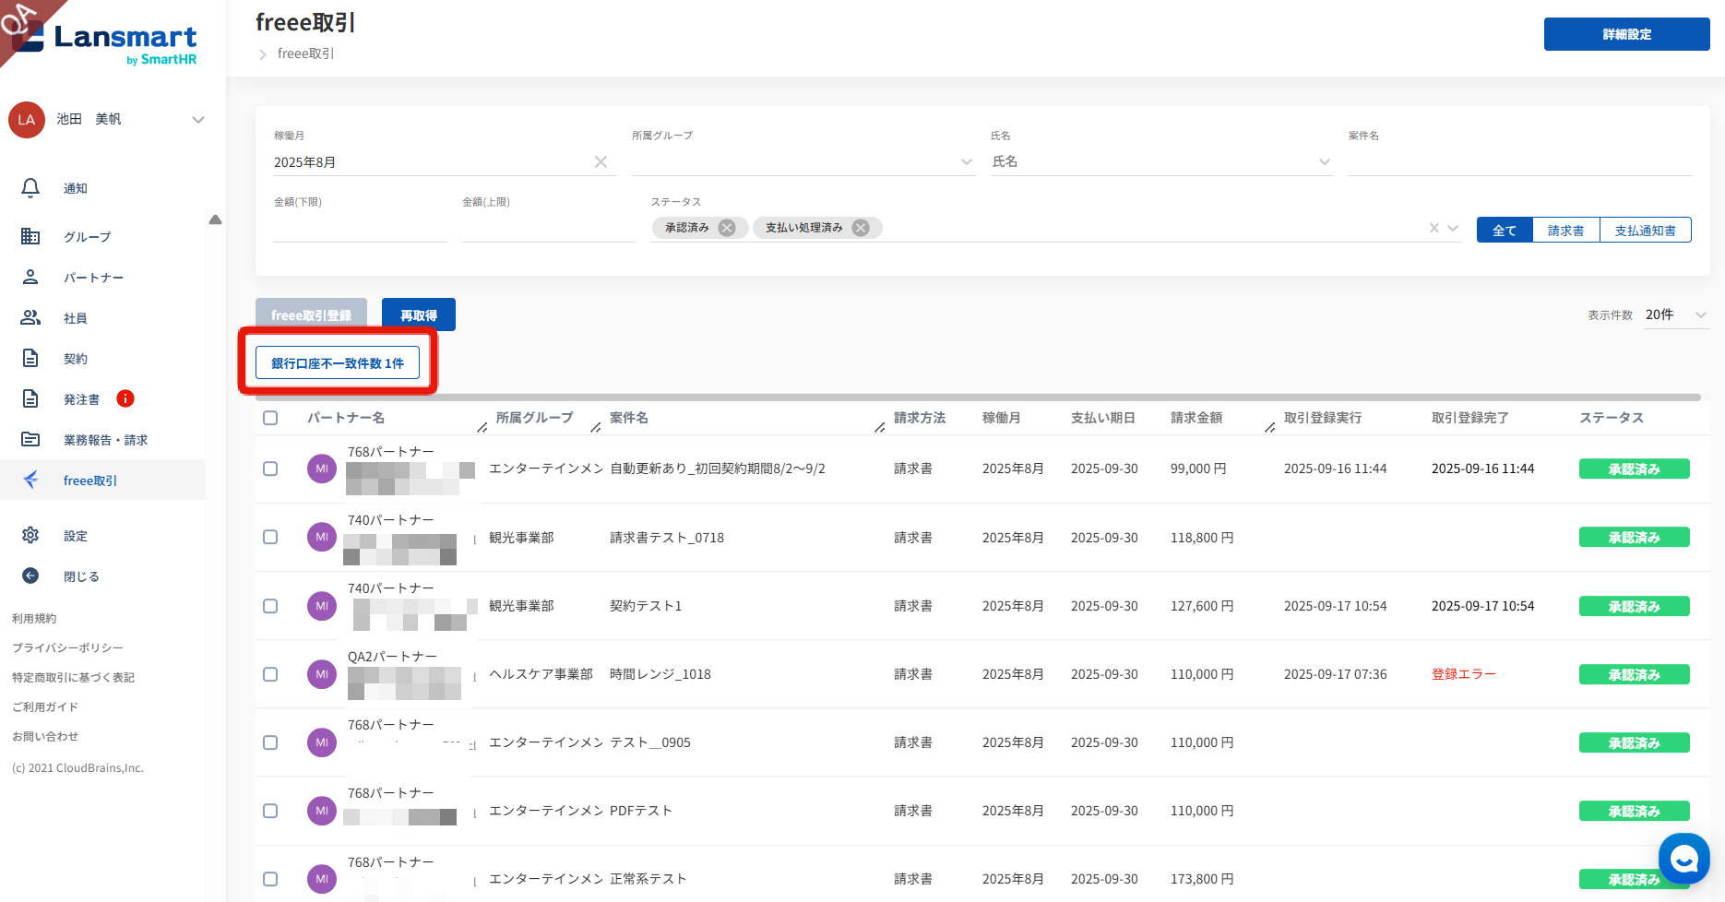The image size is (1725, 902).
Task: Remove the 支払い処理済み status chip
Action: pyautogui.click(x=861, y=228)
